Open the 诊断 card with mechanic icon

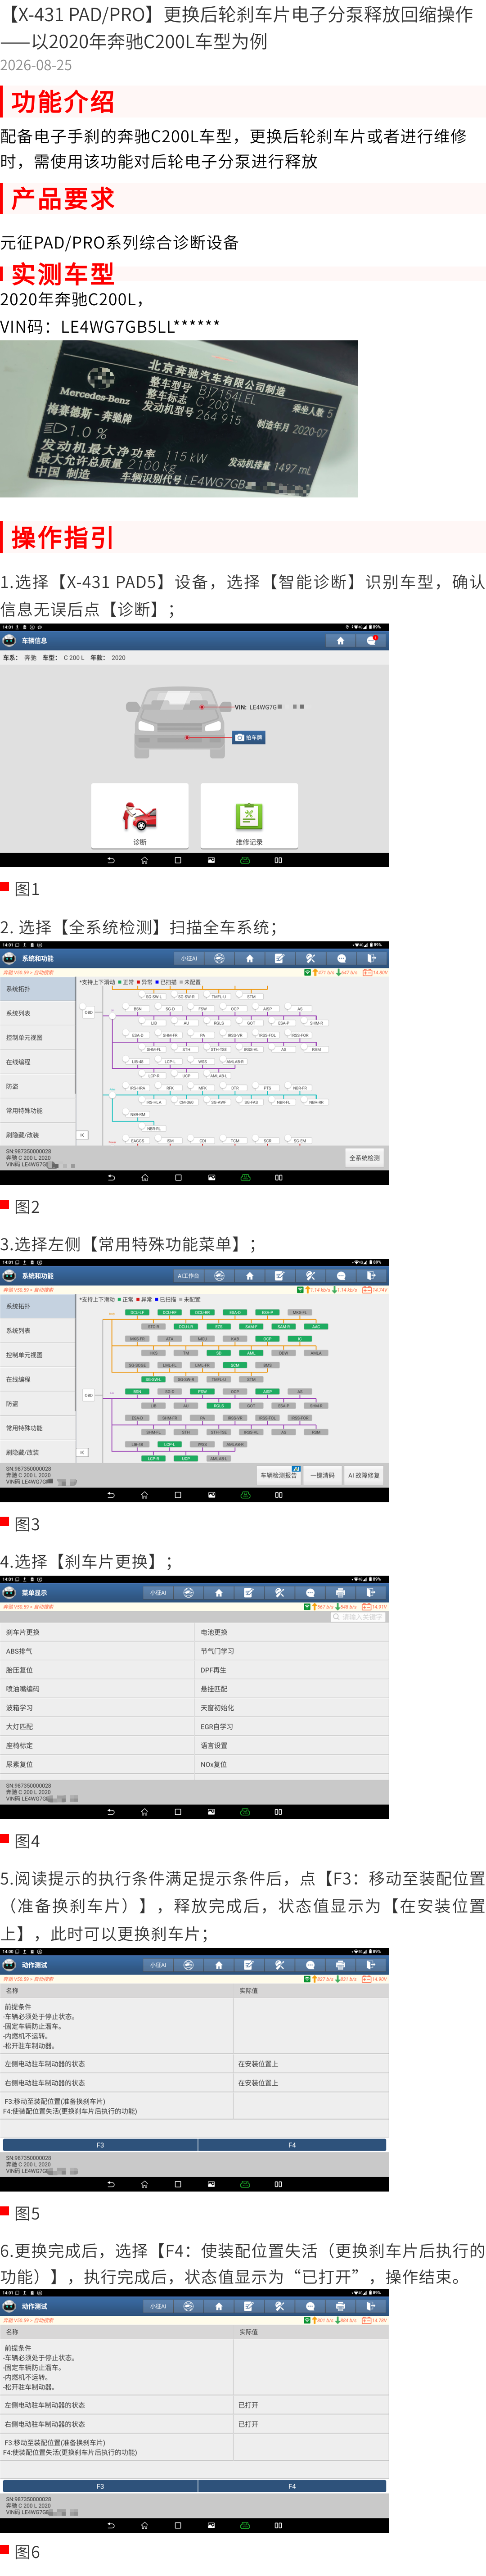tap(140, 816)
